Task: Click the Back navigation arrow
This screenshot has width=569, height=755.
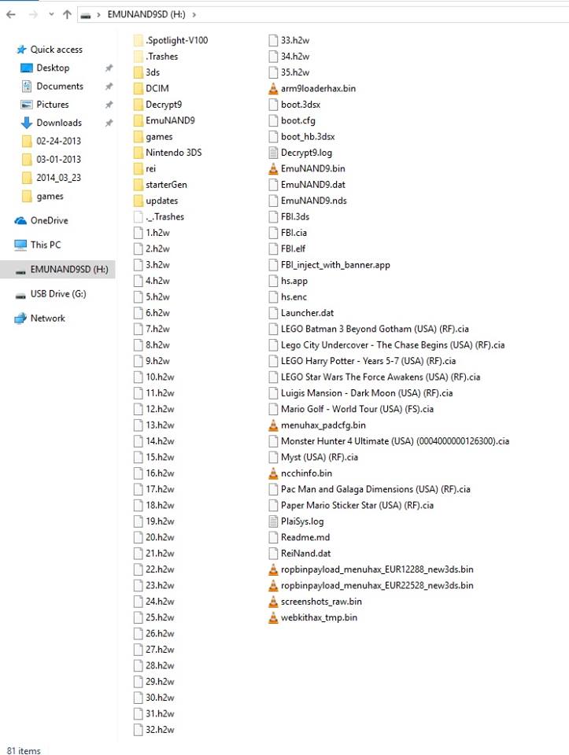Action: (11, 14)
